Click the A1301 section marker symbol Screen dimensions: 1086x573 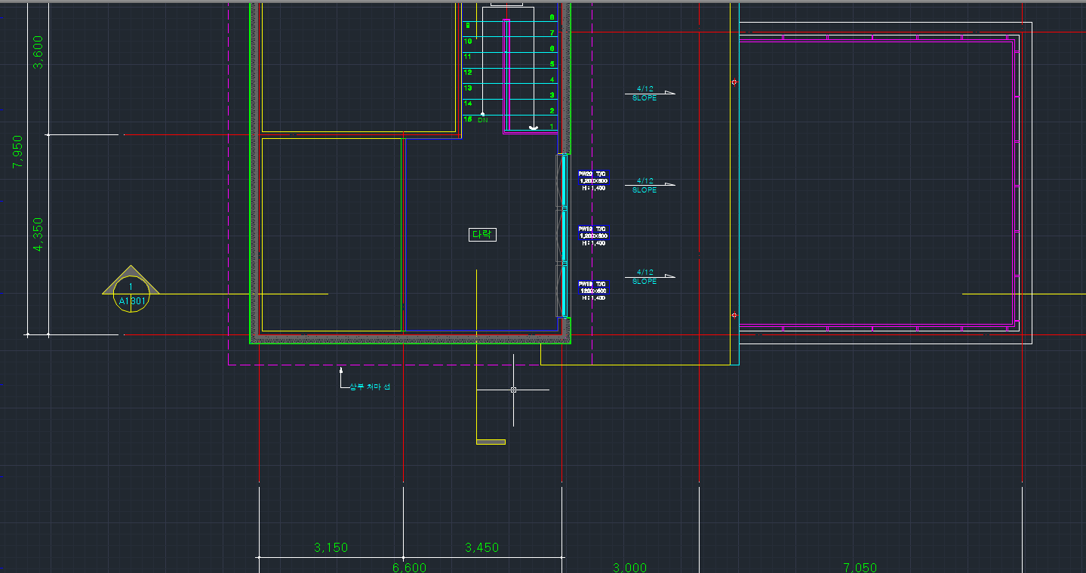pos(131,296)
